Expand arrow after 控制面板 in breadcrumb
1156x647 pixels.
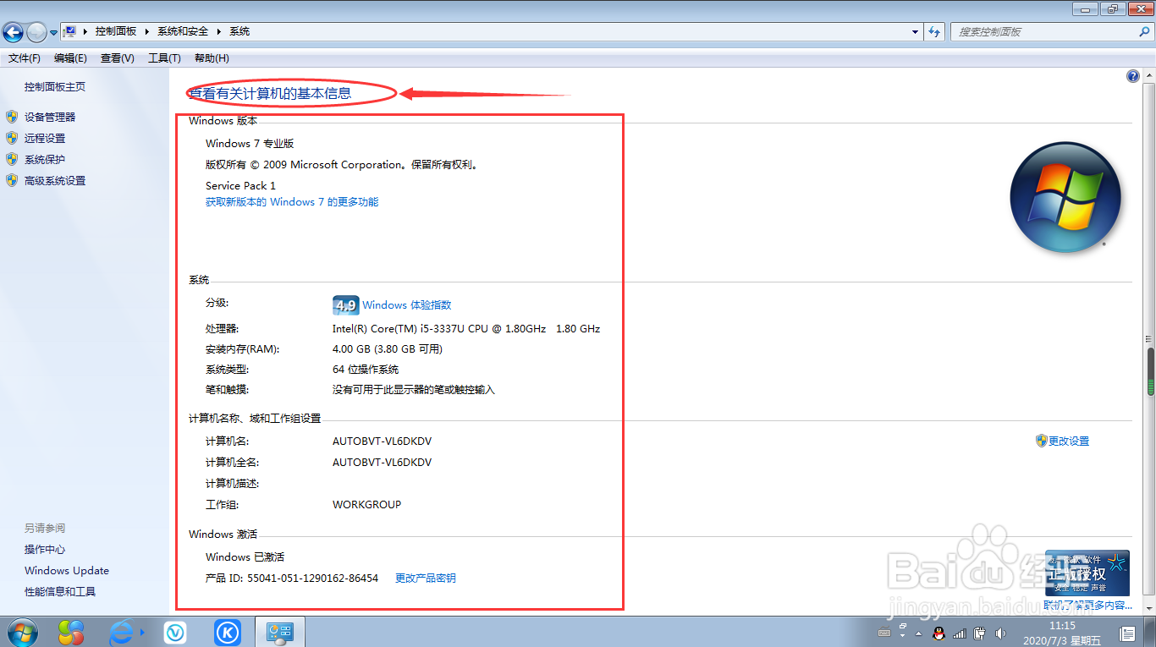pyautogui.click(x=147, y=31)
